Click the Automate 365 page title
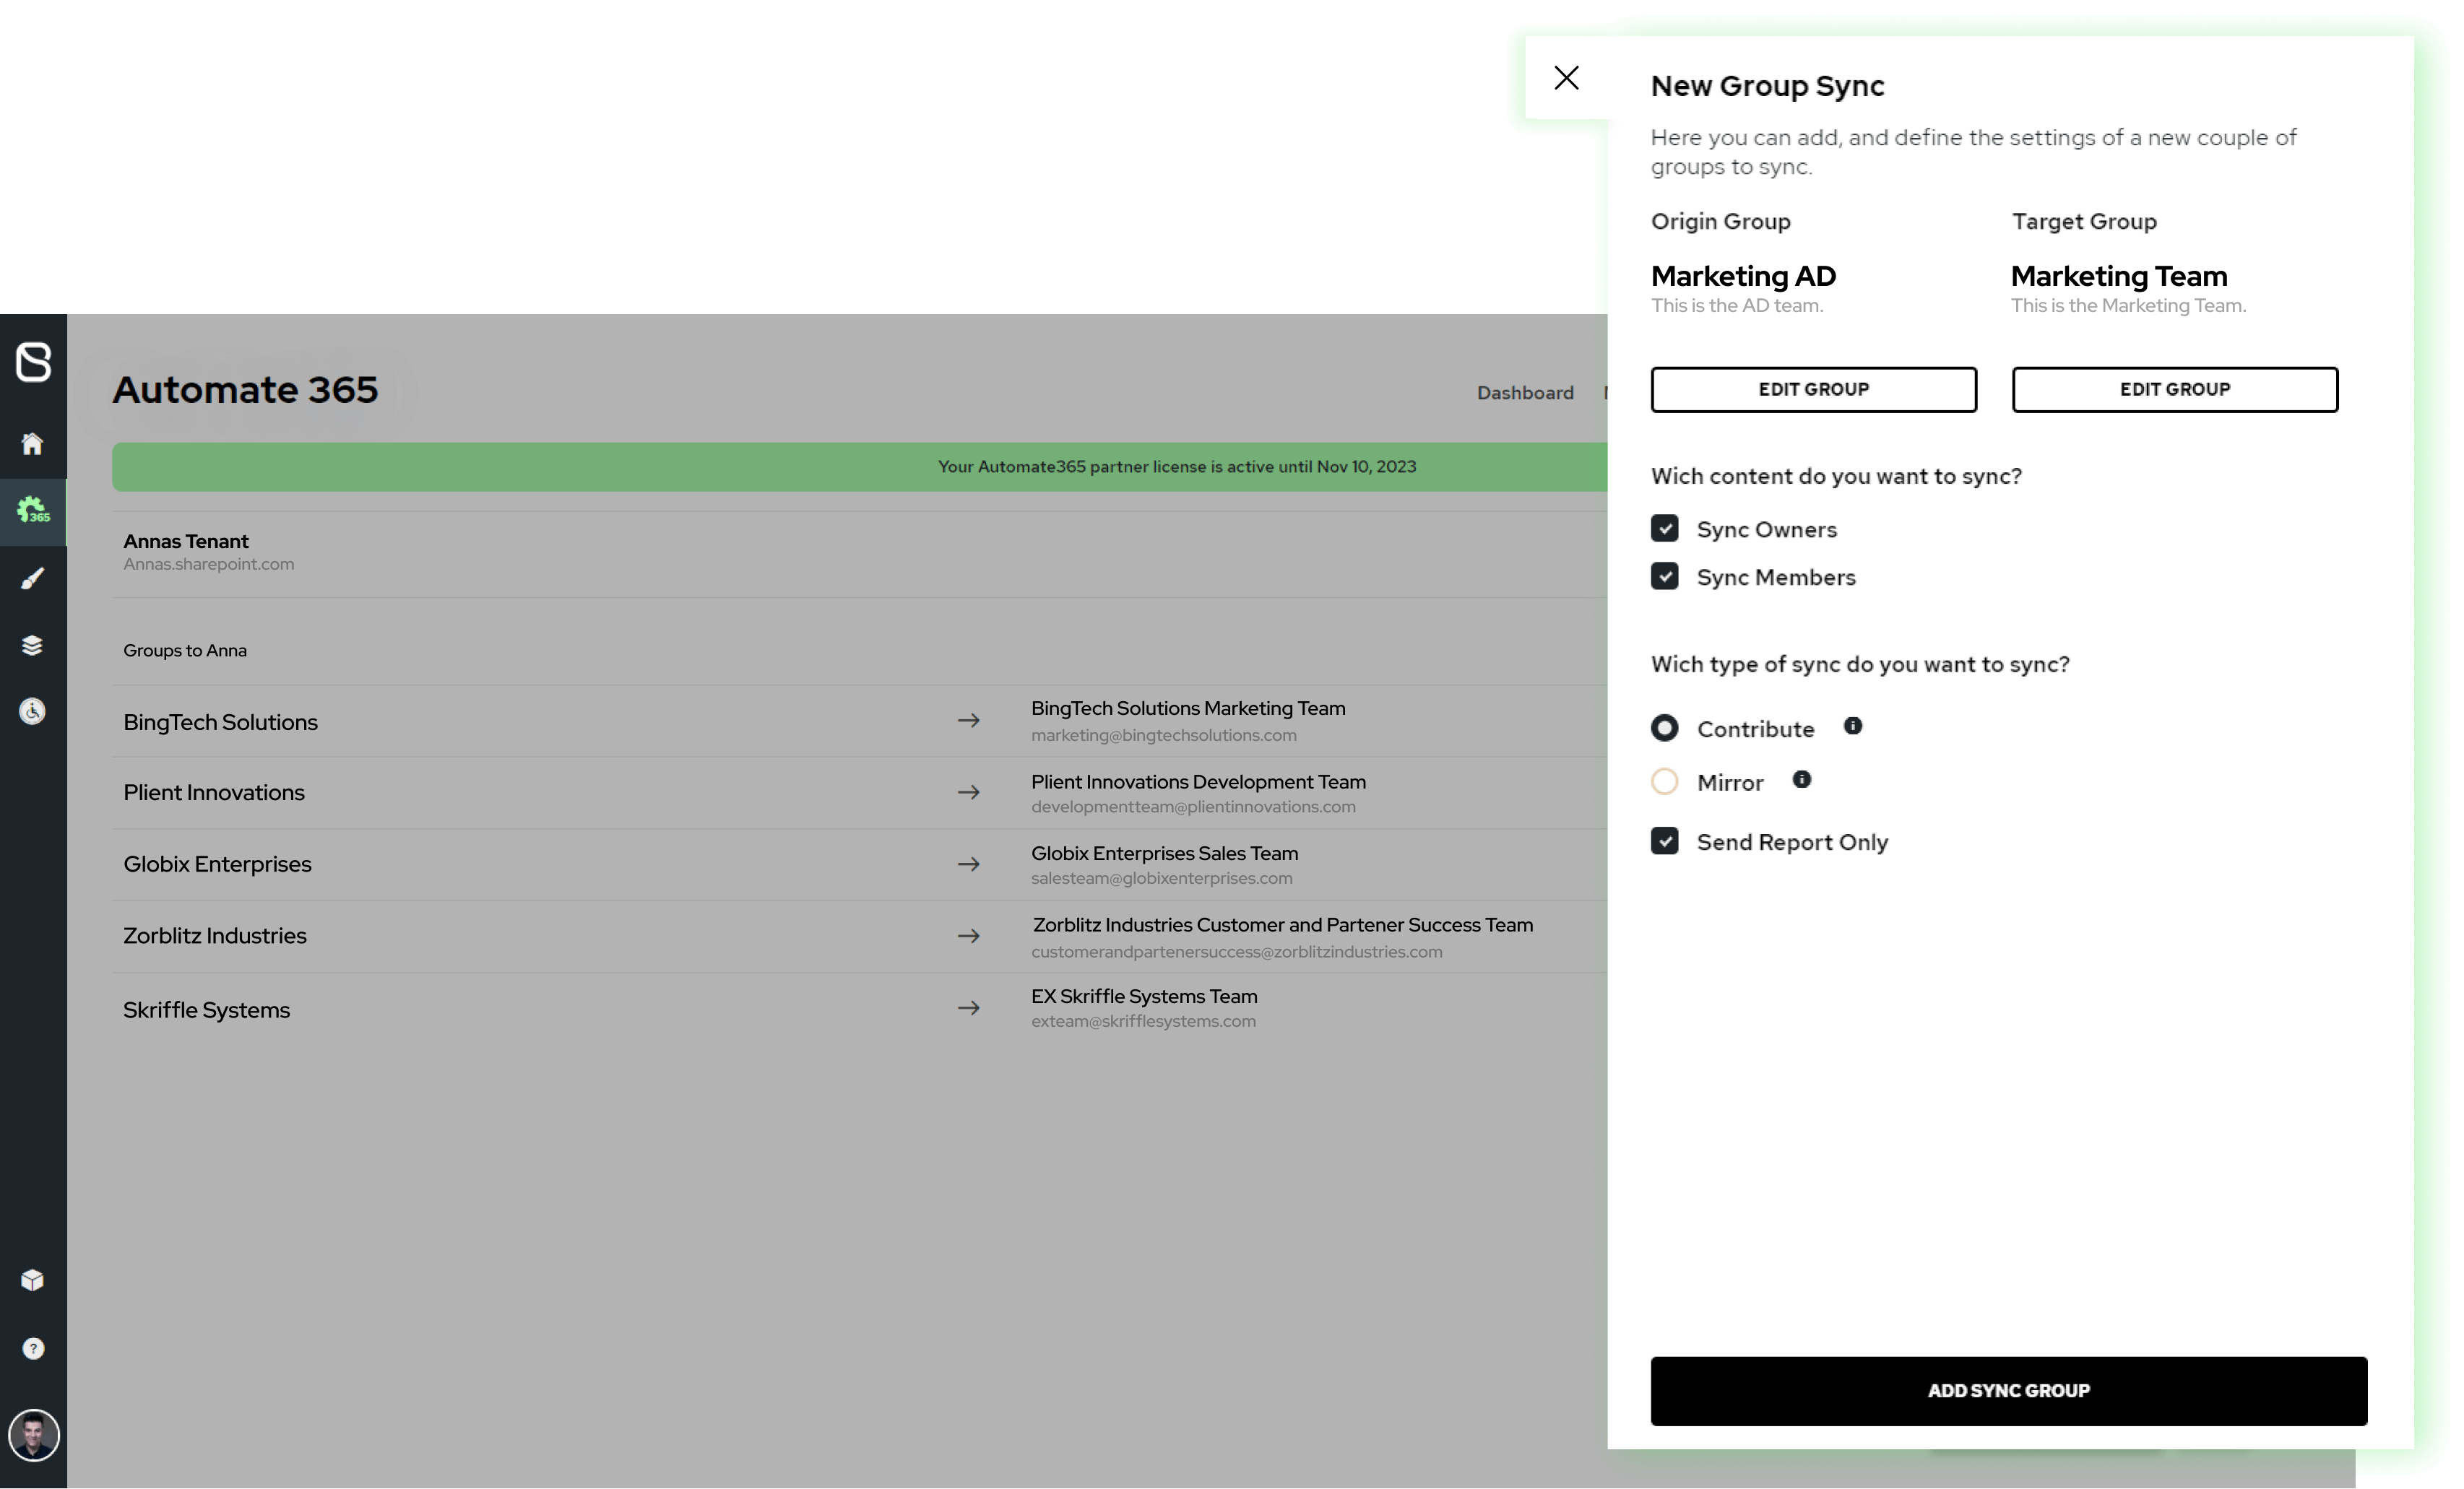 tap(245, 390)
